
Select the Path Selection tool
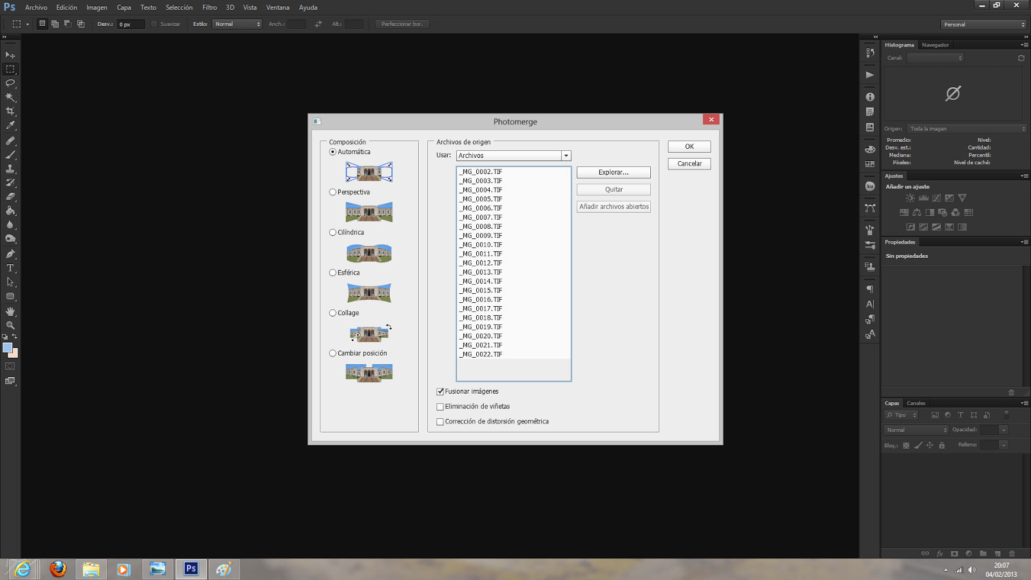click(10, 282)
